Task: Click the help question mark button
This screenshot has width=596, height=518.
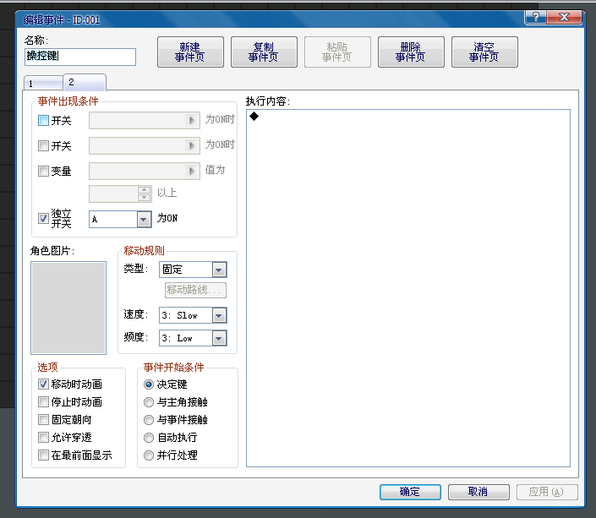Action: coord(536,17)
